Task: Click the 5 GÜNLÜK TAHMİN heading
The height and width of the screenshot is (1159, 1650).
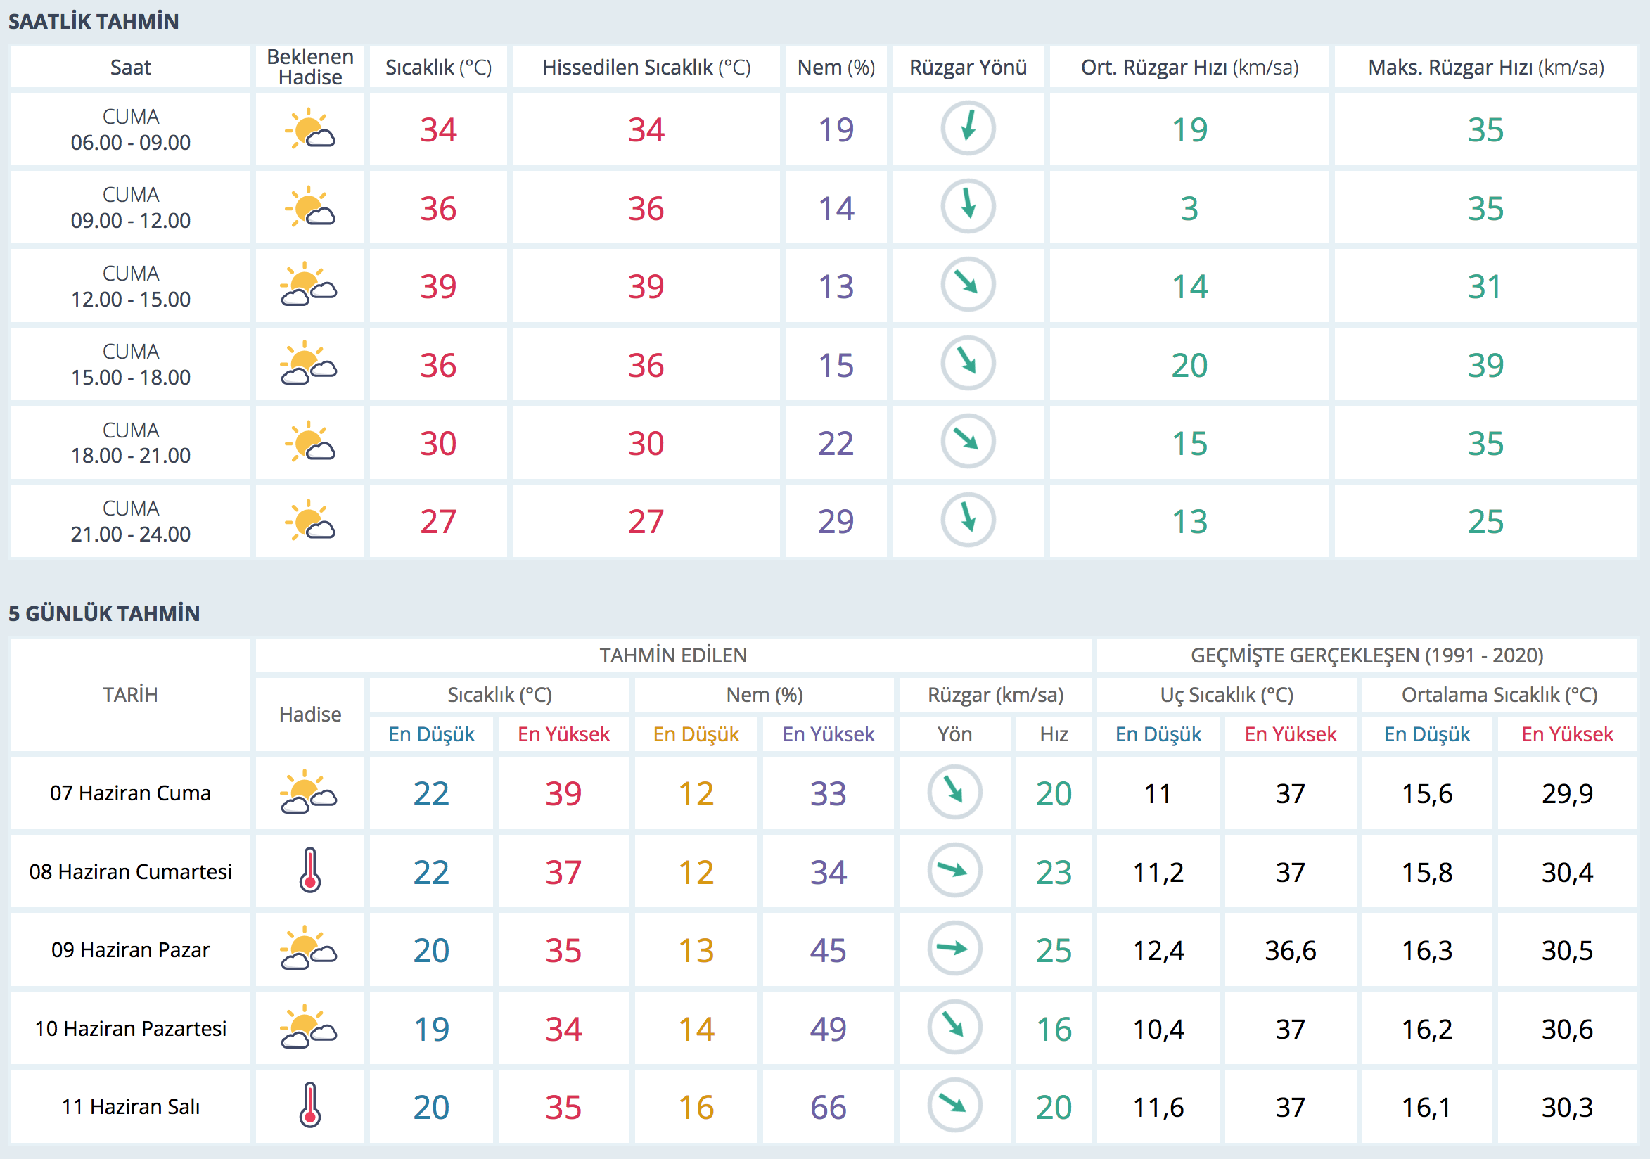Action: point(104,614)
